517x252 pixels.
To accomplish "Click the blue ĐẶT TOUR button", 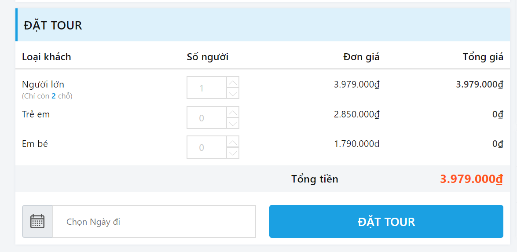I will click(386, 221).
